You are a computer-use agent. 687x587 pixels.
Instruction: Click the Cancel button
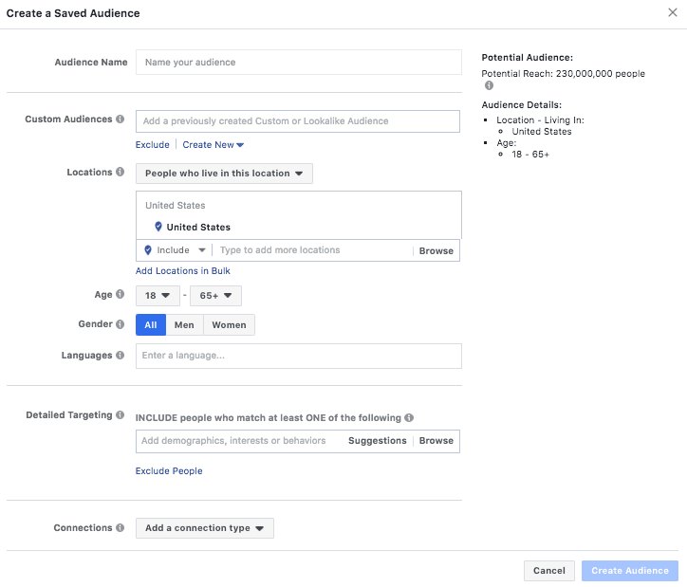pyautogui.click(x=549, y=570)
